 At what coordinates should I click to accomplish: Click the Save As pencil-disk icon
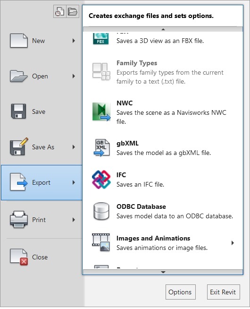(19, 146)
